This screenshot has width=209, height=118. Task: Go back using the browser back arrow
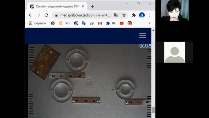tap(30, 15)
